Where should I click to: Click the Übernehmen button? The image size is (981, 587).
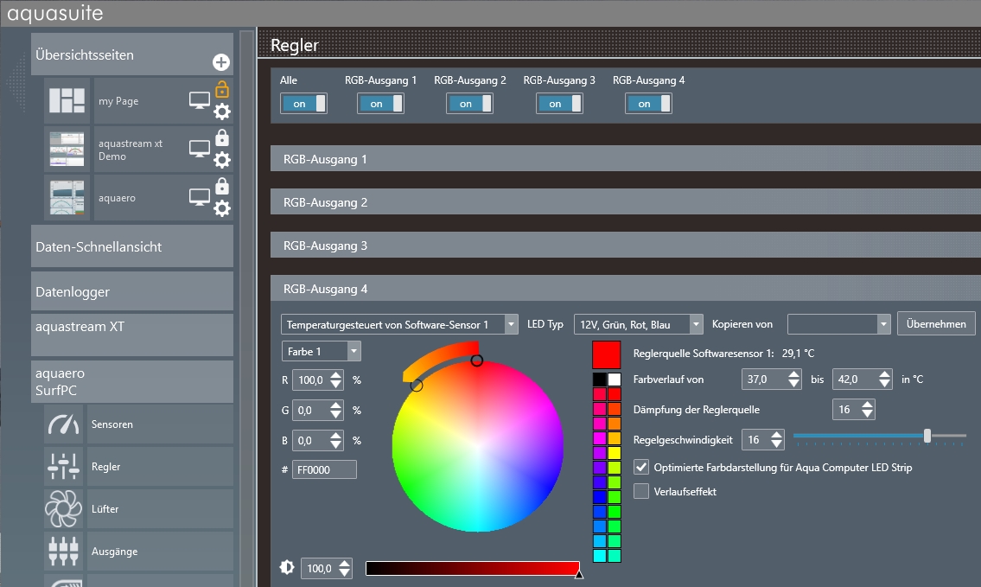click(936, 323)
